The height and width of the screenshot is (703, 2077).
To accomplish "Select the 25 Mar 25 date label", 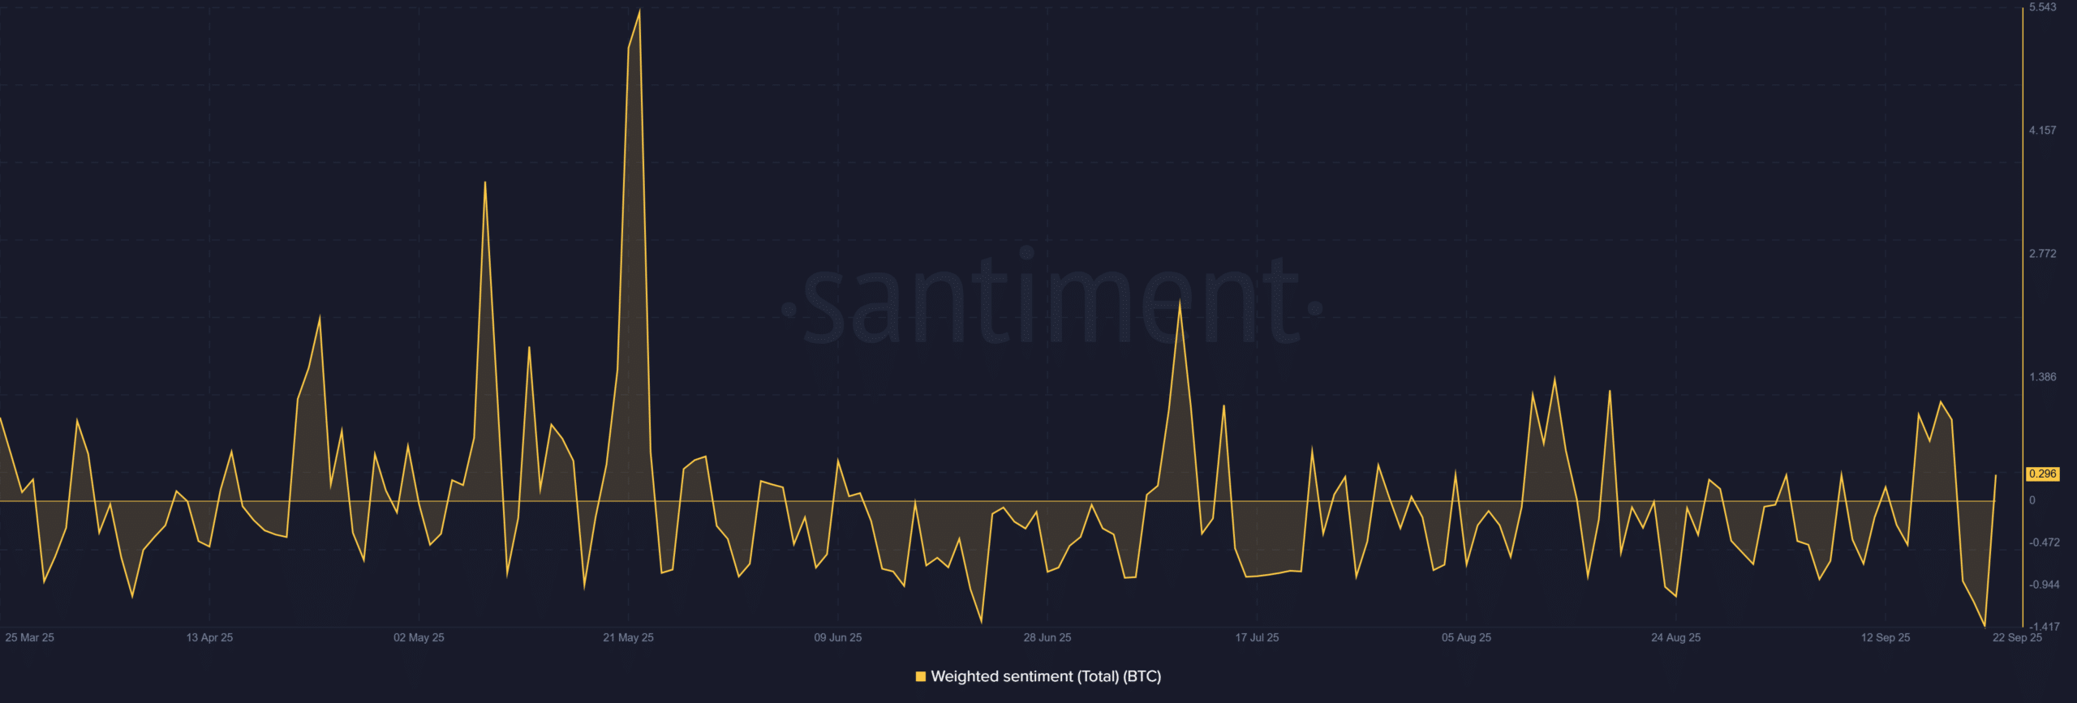I will [30, 637].
